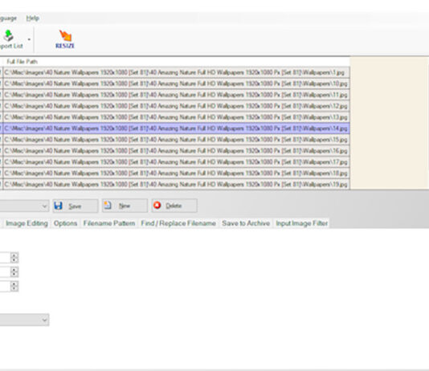Open the Import List dropdown arrow

pyautogui.click(x=29, y=39)
